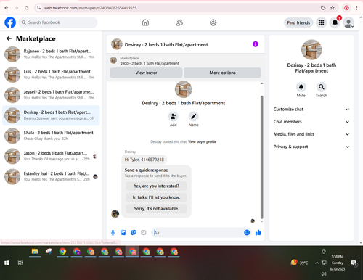This screenshot has height=280, width=363.
Task: Expand Customize chat section
Action: click(311, 110)
